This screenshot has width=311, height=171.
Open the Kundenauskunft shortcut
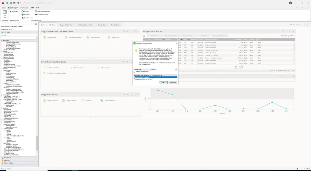51,68
